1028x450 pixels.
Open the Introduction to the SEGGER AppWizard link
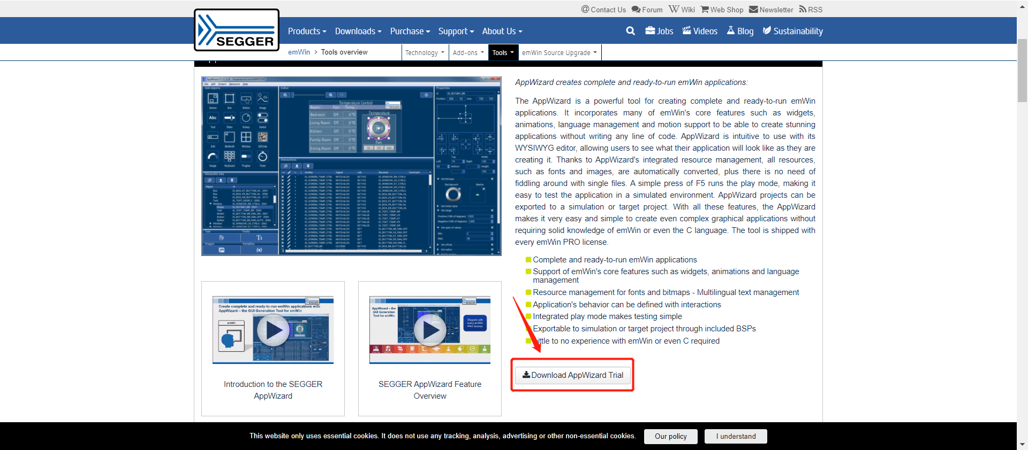(x=273, y=390)
